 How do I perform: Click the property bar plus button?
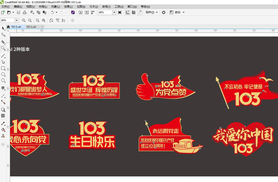73,20
